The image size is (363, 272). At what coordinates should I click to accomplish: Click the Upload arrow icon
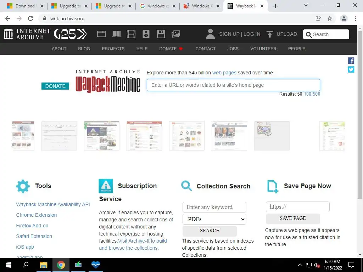tap(269, 34)
